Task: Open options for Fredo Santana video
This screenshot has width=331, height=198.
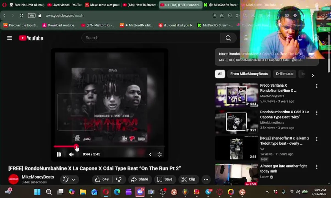Action: point(317,86)
